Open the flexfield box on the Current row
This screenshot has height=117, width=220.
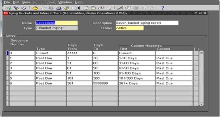click(196, 53)
